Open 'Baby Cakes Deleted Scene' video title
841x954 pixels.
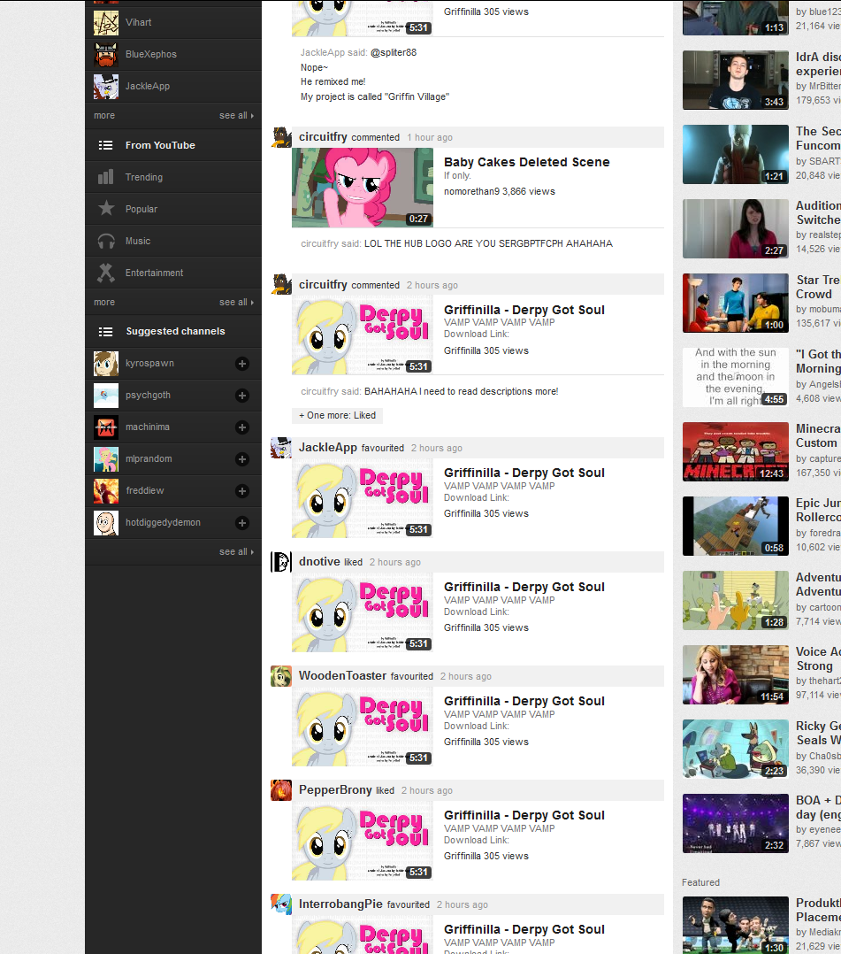526,162
